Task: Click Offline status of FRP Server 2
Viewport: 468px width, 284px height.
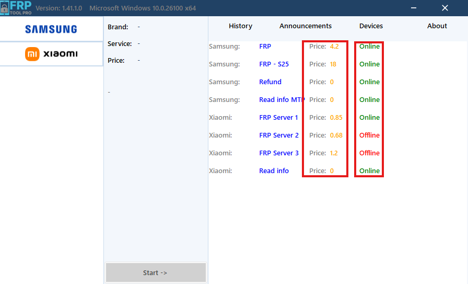Action: 369,135
